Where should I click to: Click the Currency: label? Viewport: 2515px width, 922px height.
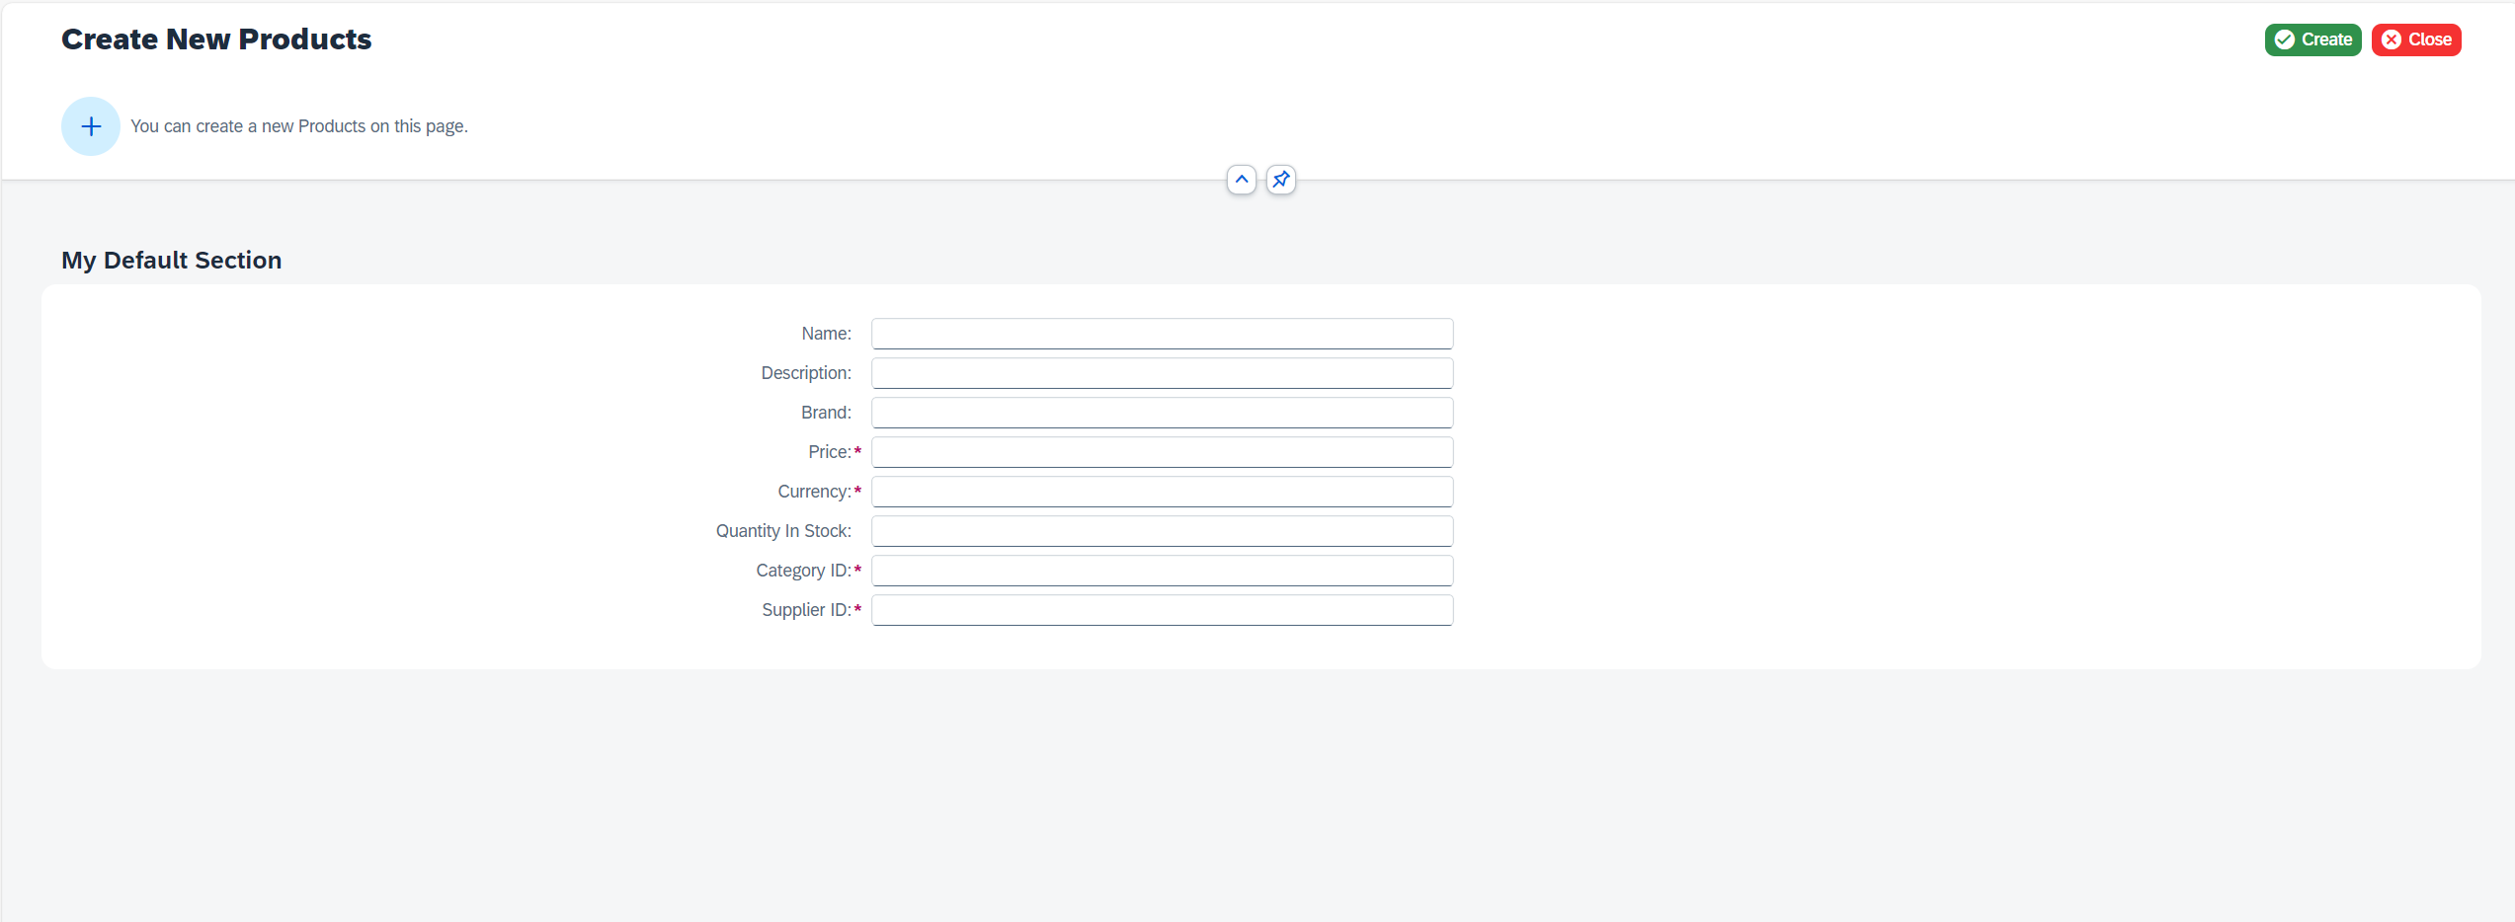pos(815,492)
